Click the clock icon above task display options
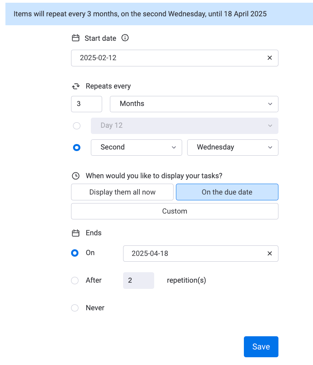313x365 pixels. [x=75, y=176]
